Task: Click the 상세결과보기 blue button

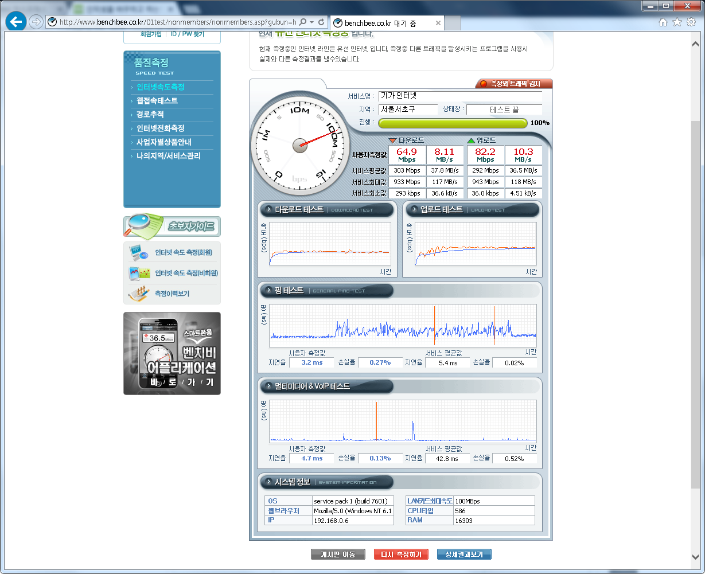Action: pos(464,555)
